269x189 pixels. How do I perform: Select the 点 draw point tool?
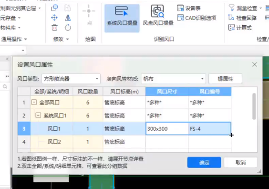click(x=89, y=15)
